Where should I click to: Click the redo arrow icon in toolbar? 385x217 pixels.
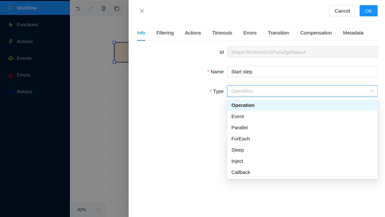tap(91, 9)
